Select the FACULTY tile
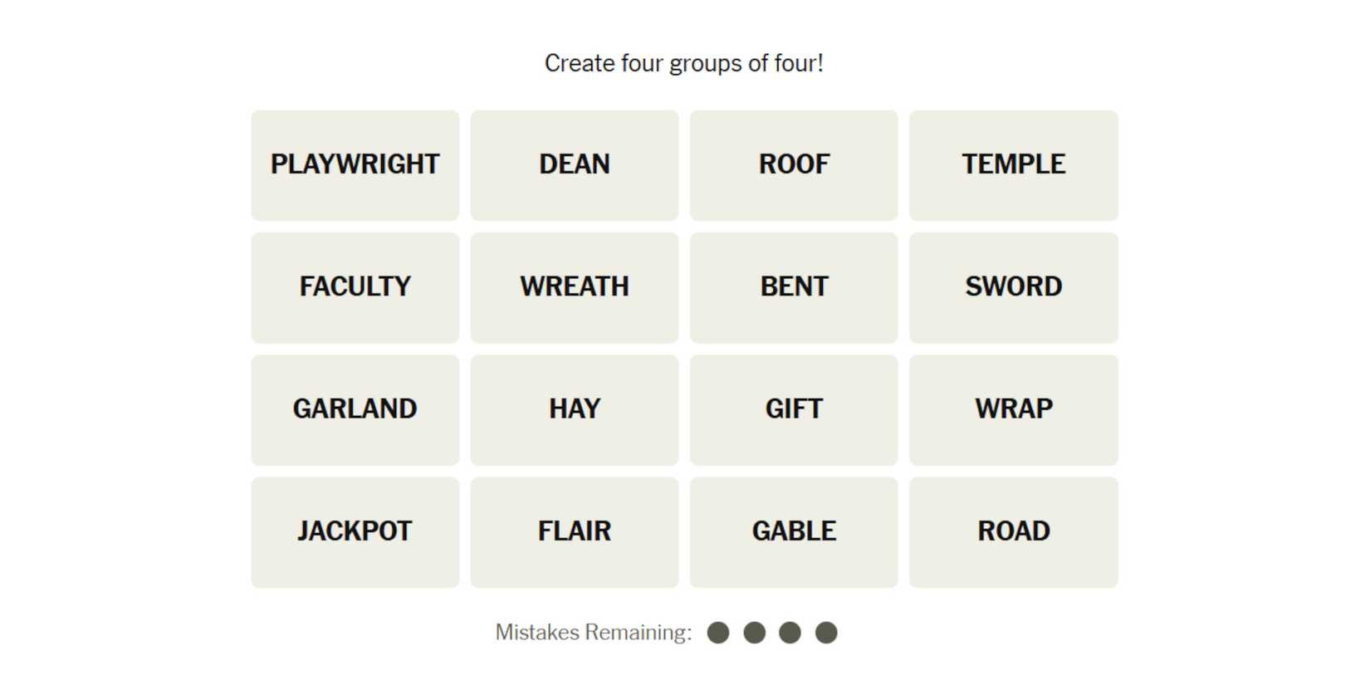Viewport: 1370px width, 685px height. click(x=355, y=287)
